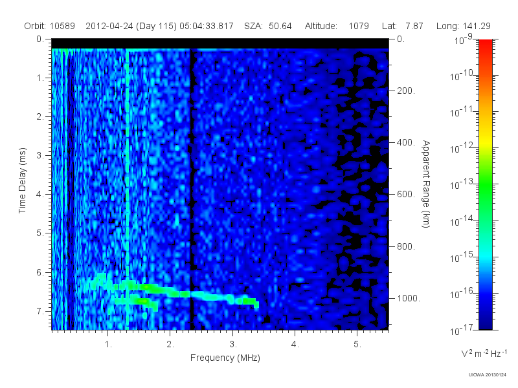Viewport: 518px width, 388px height.
Task: Click the Lat: 7.87 header value
Action: point(402,26)
